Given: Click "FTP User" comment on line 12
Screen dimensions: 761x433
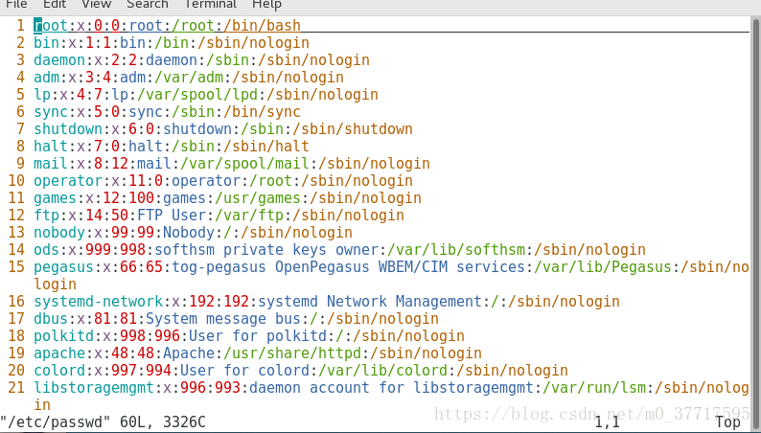Looking at the screenshot, I should pos(172,216).
